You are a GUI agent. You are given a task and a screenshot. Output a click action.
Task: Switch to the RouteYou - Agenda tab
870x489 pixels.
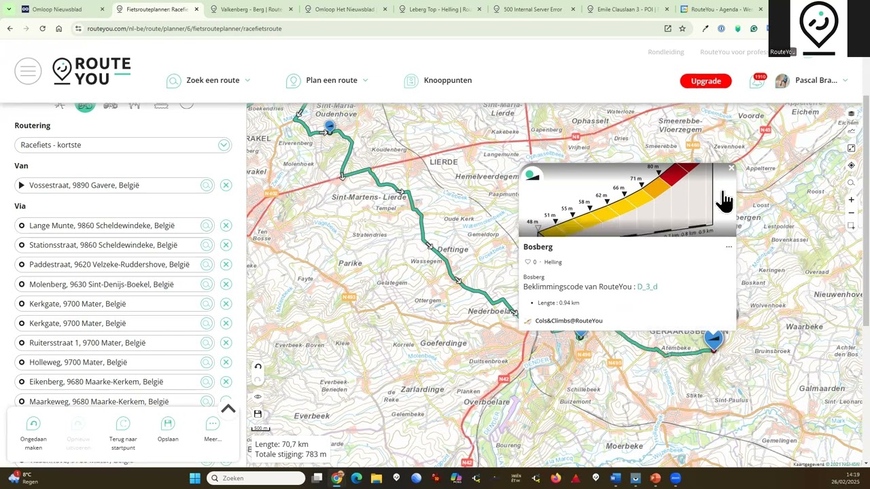[721, 10]
